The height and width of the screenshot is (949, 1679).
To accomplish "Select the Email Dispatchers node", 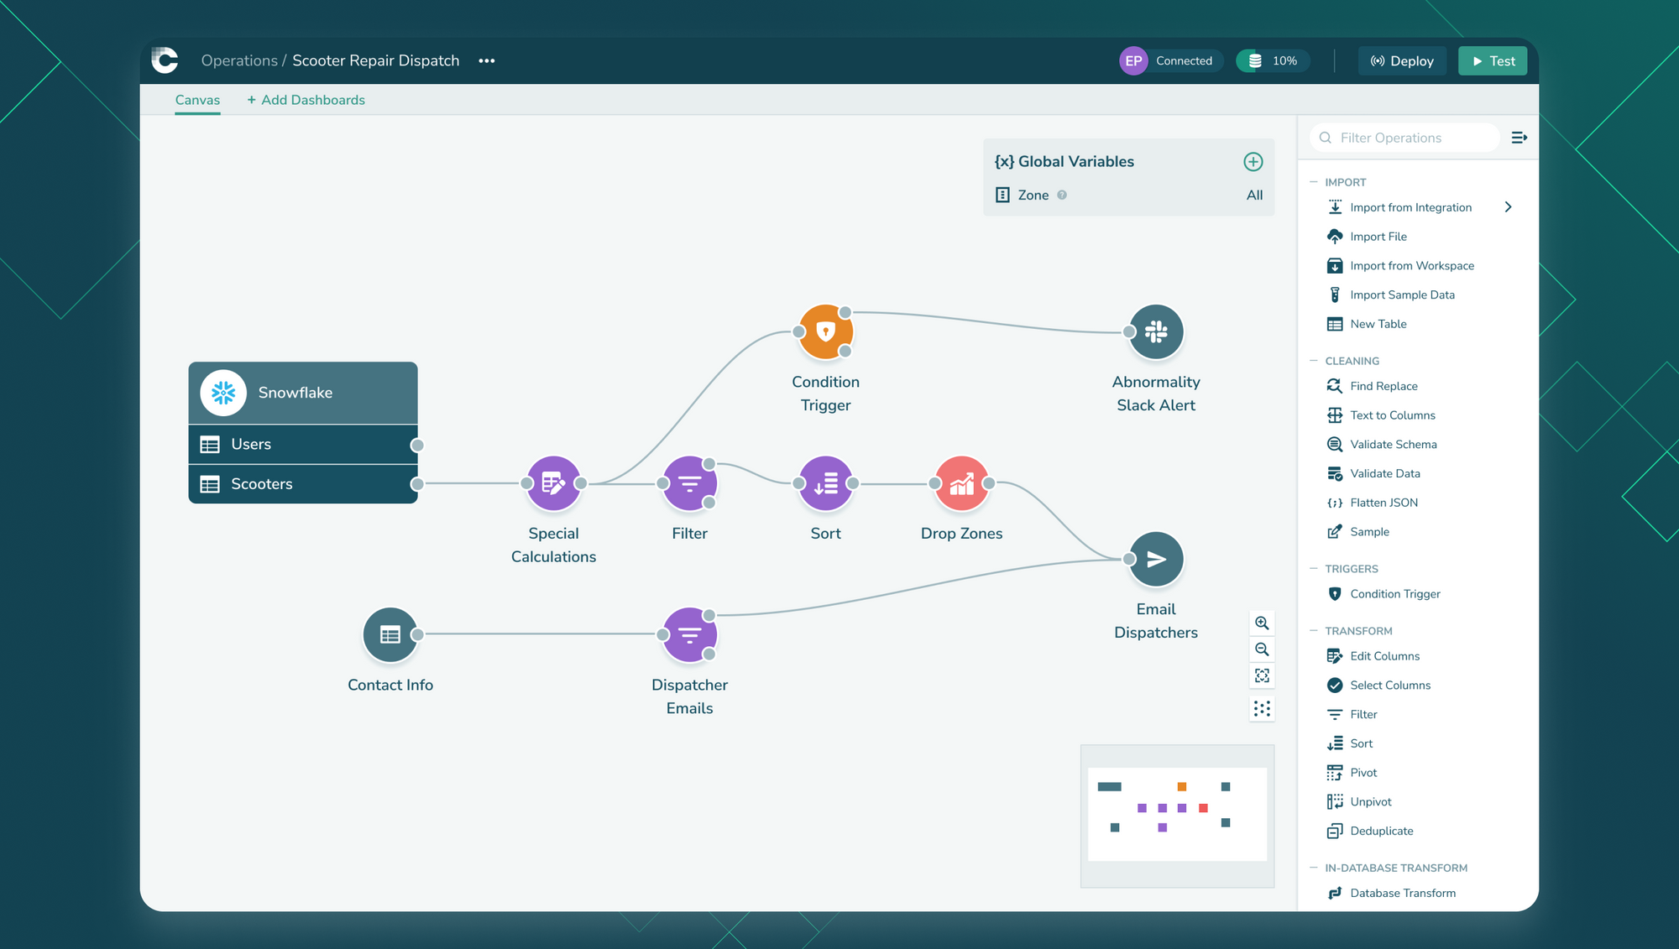I will click(1156, 560).
